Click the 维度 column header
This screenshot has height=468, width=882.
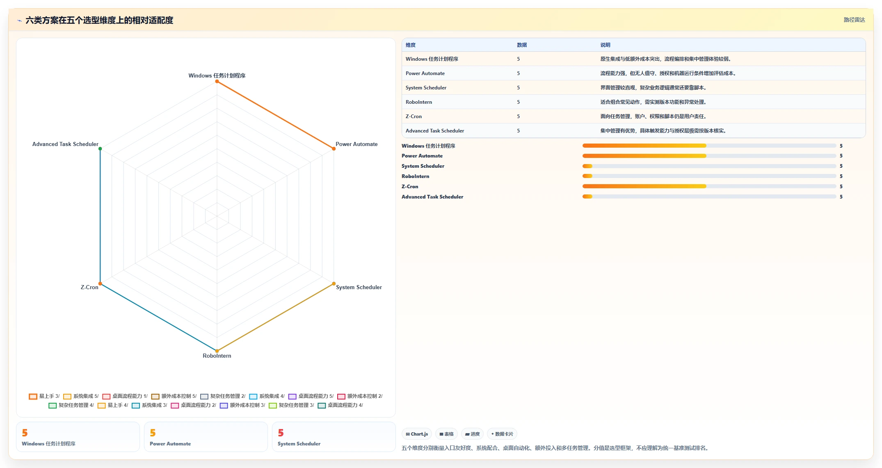point(411,45)
